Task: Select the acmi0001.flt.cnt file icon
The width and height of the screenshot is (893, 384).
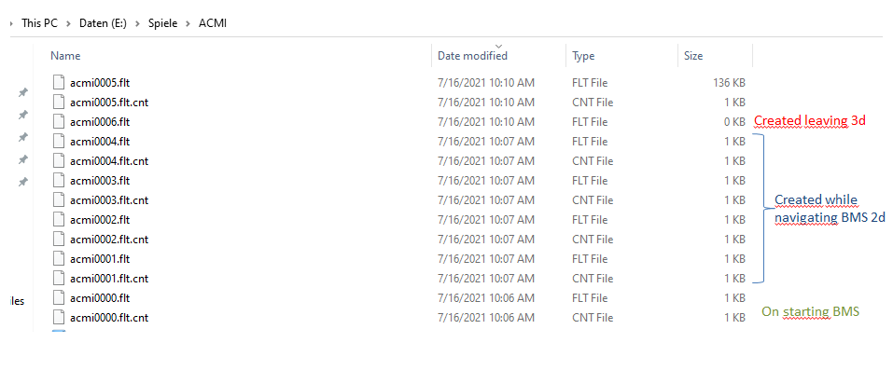Action: tap(59, 278)
